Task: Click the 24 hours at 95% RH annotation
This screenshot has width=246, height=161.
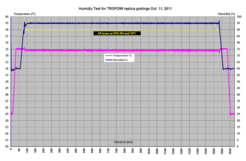Action: pos(117,33)
